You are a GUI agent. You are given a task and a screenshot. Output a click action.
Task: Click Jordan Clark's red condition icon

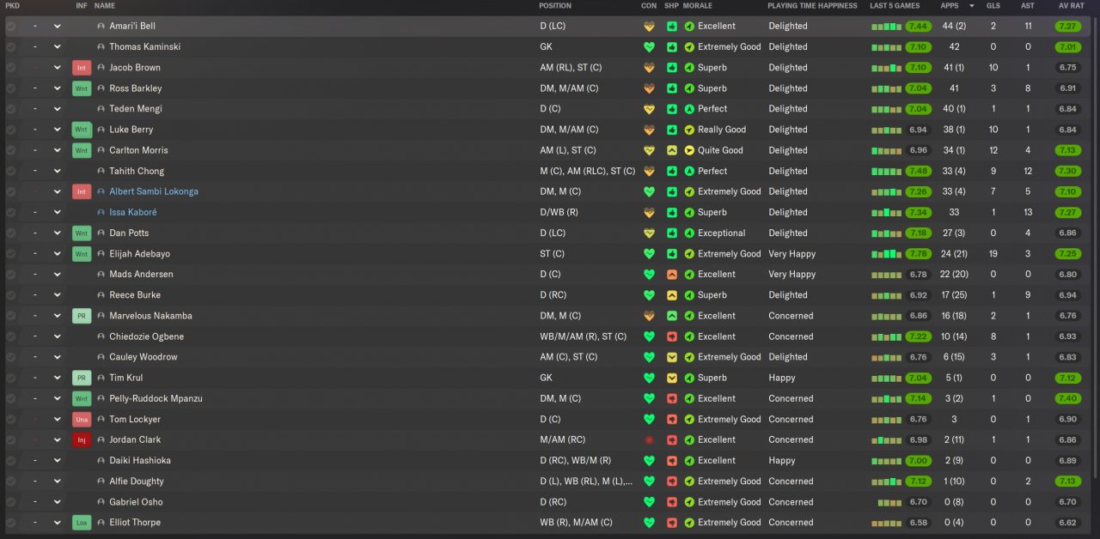(649, 440)
